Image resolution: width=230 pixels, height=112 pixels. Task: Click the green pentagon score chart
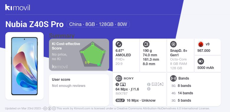[93, 54]
